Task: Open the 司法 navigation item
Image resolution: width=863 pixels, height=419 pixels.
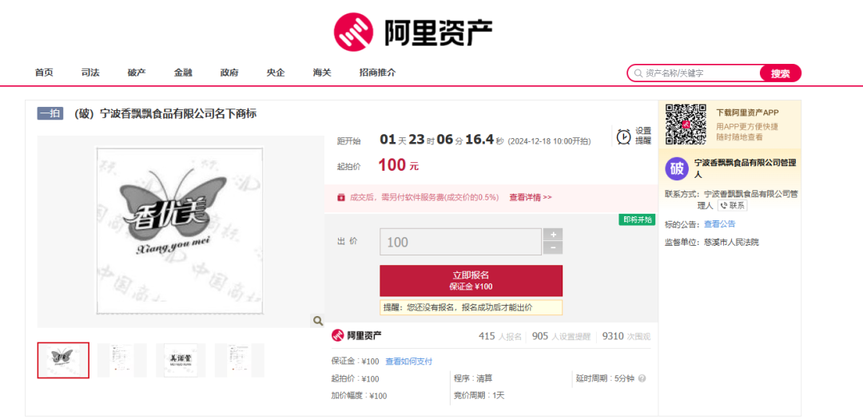Action: 90,73
